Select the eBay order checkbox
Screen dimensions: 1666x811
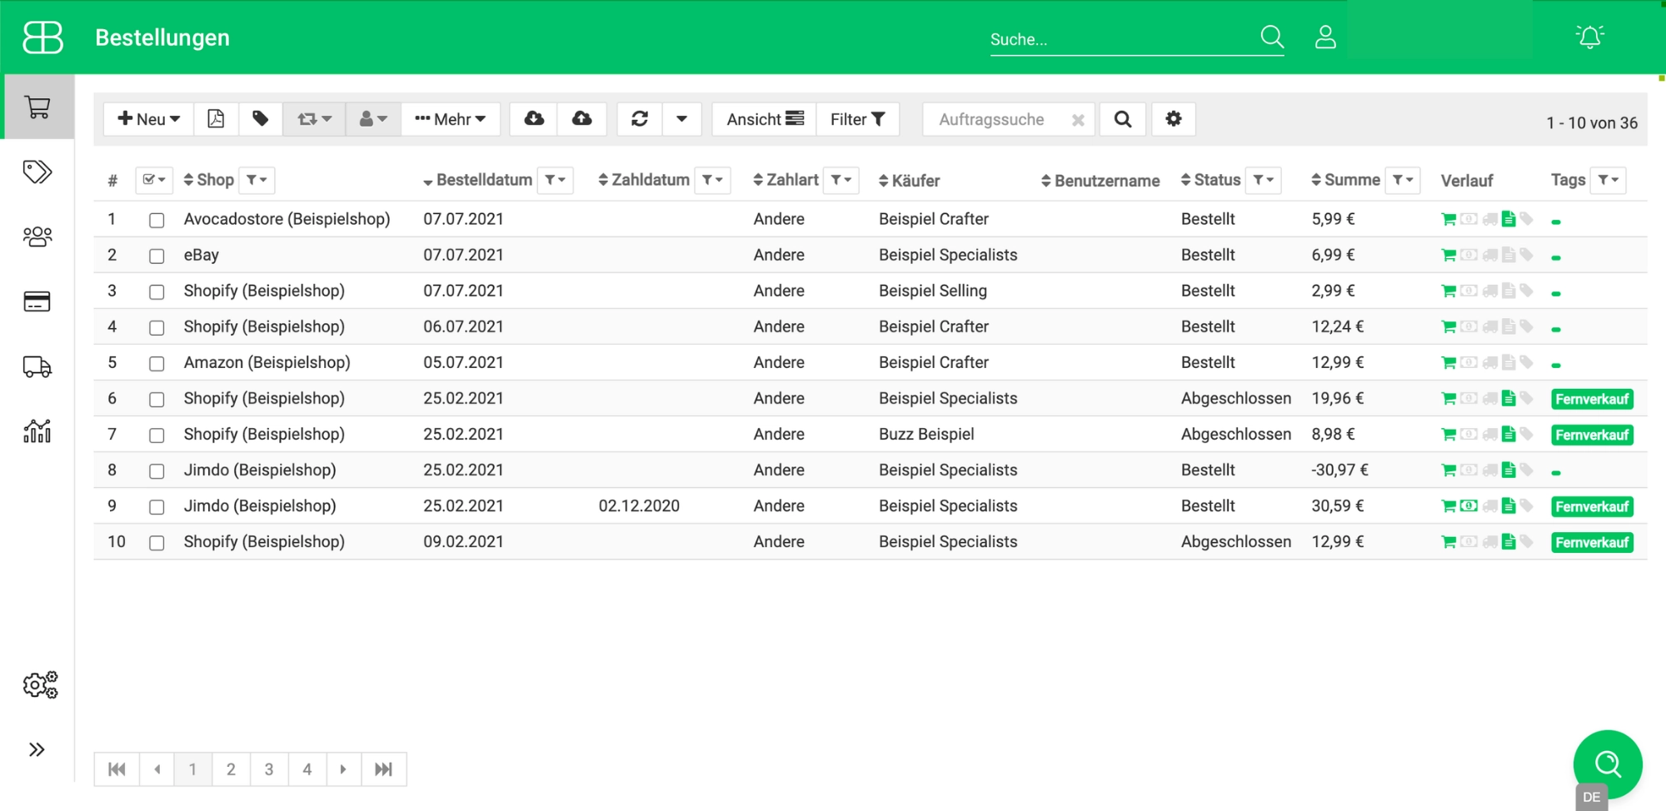point(157,256)
